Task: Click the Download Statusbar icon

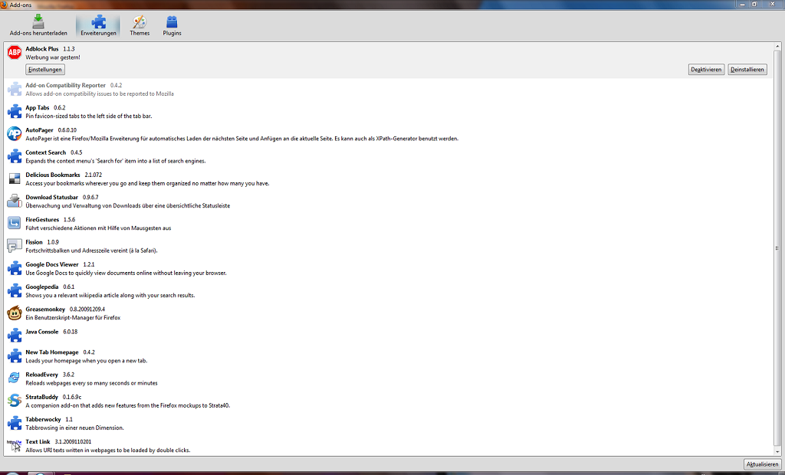Action: (15, 201)
